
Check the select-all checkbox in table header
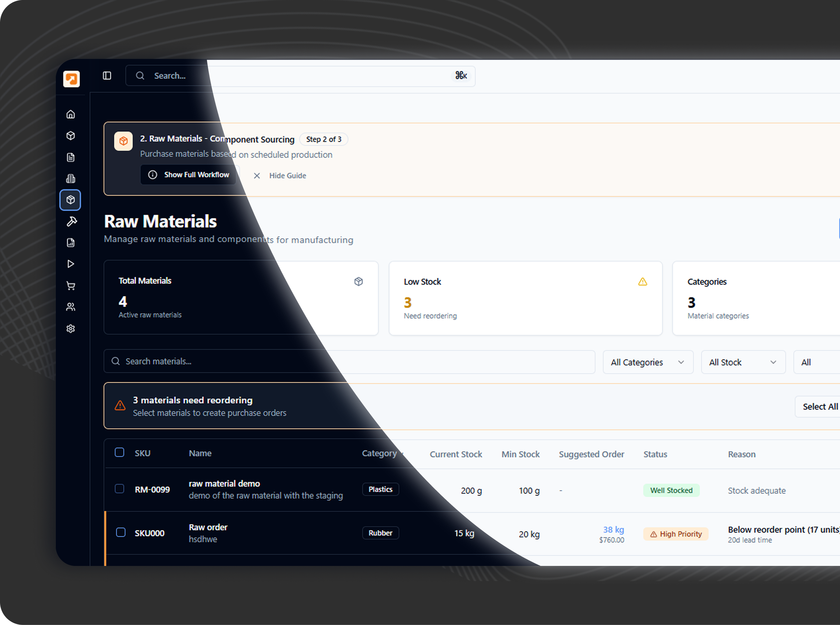(119, 452)
